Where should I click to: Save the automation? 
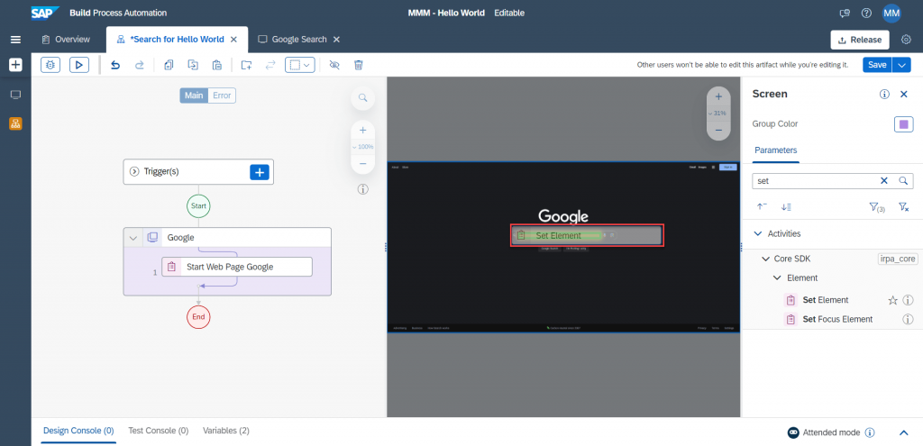(877, 65)
